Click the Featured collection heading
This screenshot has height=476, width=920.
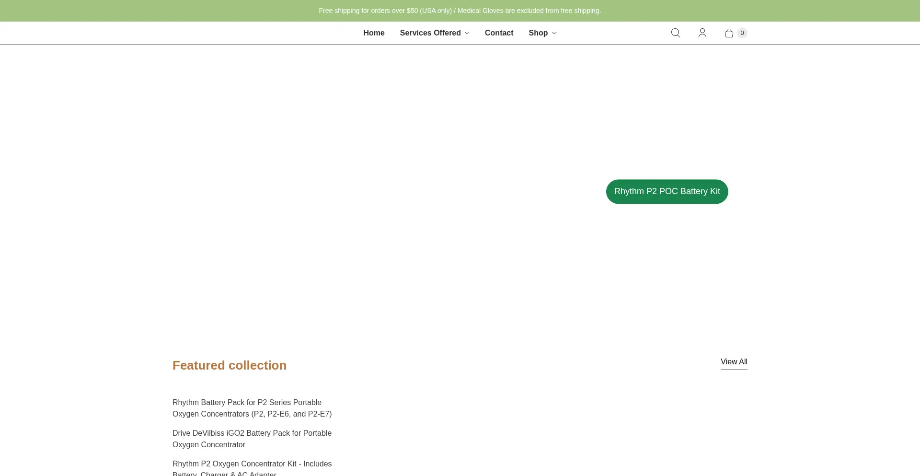230,365
